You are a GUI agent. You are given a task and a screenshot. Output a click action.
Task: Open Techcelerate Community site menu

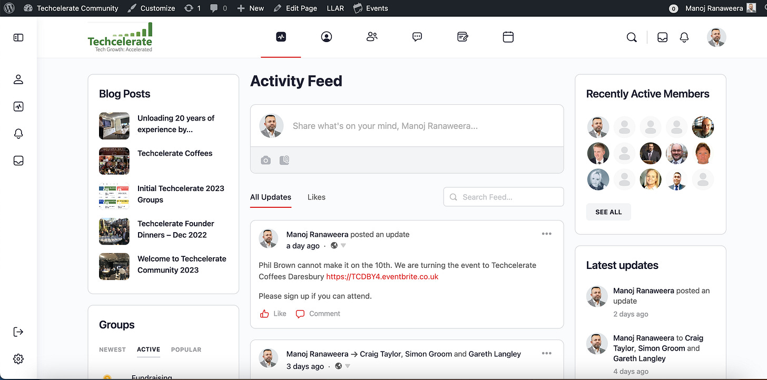click(x=71, y=8)
